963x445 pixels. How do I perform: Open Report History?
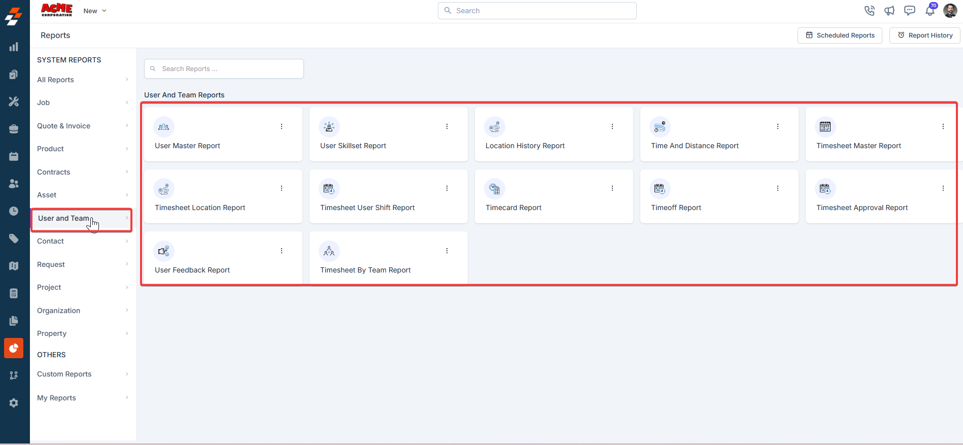coord(924,36)
